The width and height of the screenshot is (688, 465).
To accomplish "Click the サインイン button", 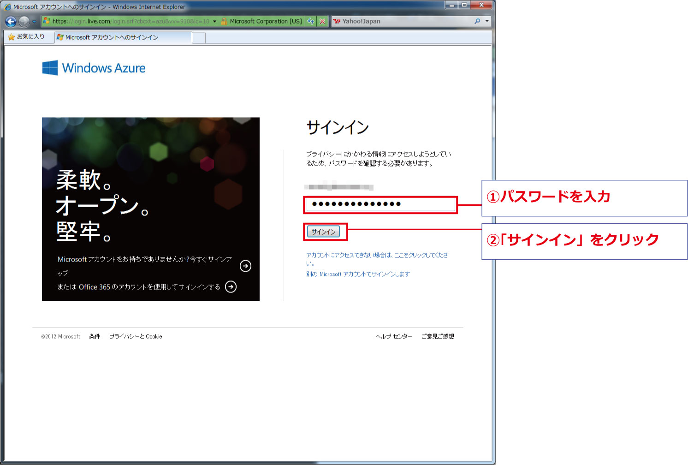I will 323,232.
